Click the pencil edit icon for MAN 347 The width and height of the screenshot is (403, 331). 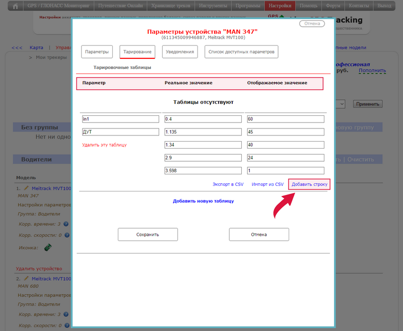point(27,188)
